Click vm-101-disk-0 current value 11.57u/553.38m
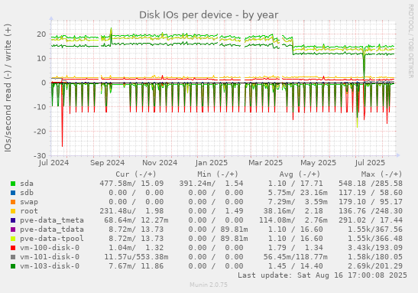 136,257
